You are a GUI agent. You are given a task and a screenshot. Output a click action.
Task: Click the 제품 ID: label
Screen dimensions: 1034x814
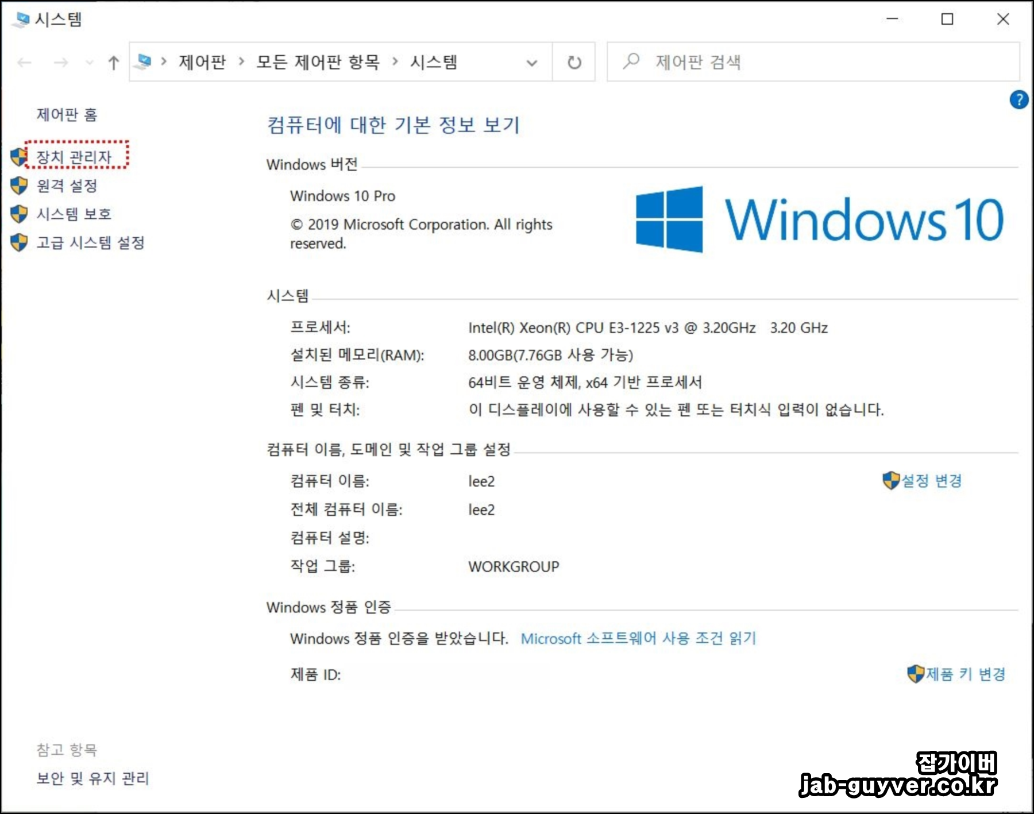[315, 674]
